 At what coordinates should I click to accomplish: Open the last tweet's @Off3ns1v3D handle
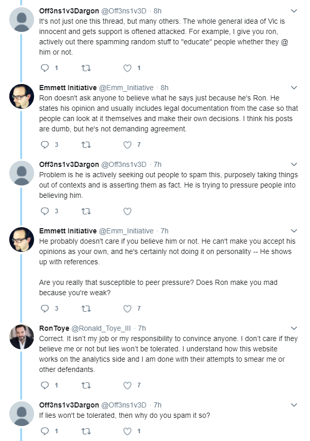[124, 405]
